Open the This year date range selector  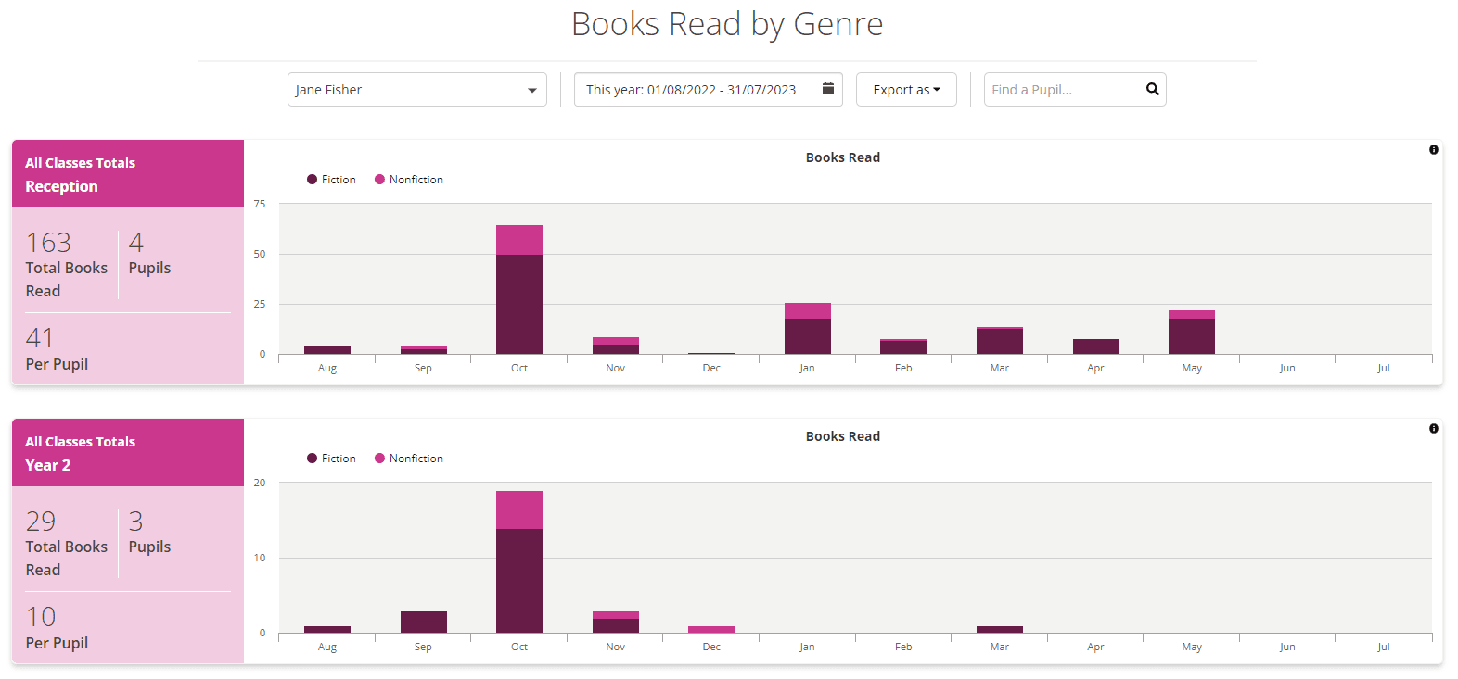point(691,90)
